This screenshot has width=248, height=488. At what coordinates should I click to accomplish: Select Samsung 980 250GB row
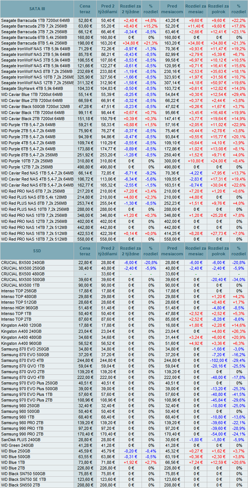coord(124,405)
